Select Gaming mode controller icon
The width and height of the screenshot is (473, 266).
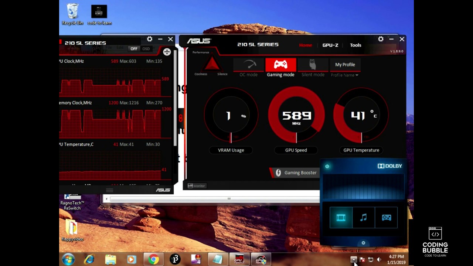(280, 65)
